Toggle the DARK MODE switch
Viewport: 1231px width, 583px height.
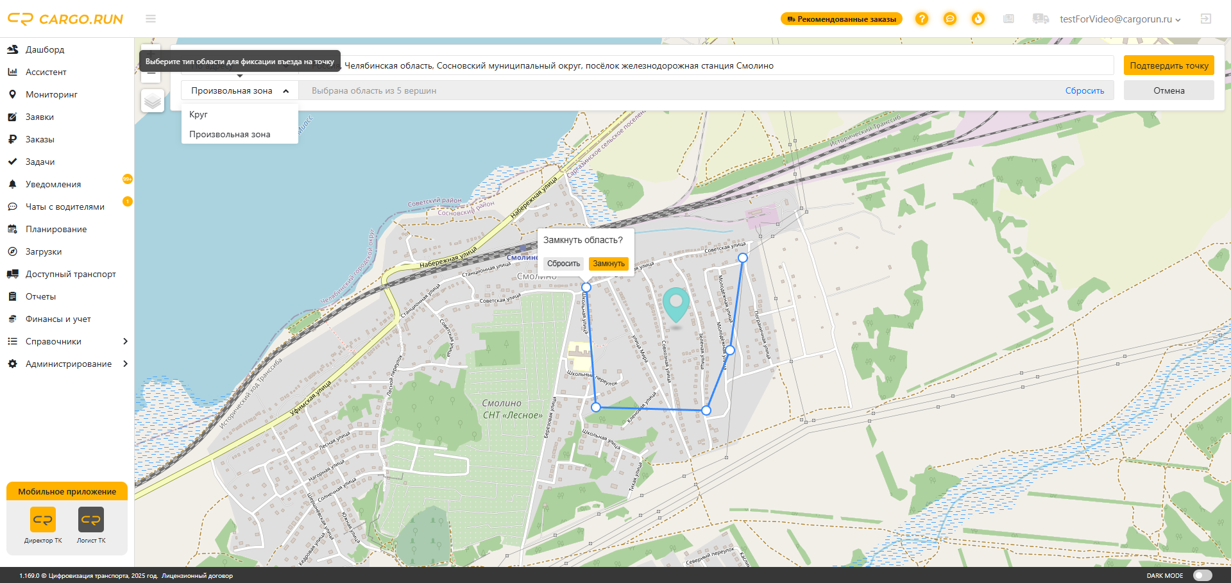click(1202, 575)
